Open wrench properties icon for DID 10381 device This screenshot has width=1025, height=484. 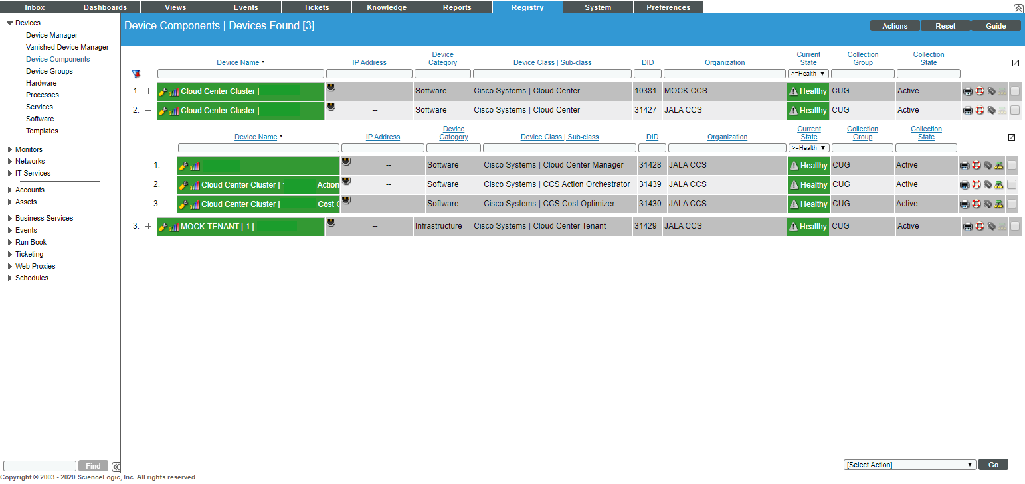pyautogui.click(x=163, y=92)
